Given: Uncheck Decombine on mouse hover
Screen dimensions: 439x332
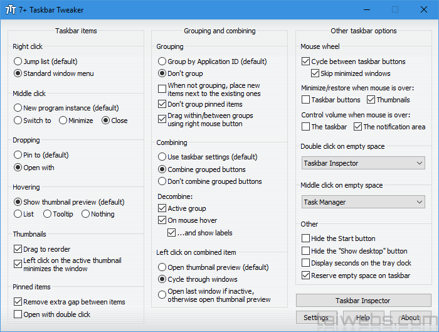Looking at the screenshot, I should click(162, 220).
